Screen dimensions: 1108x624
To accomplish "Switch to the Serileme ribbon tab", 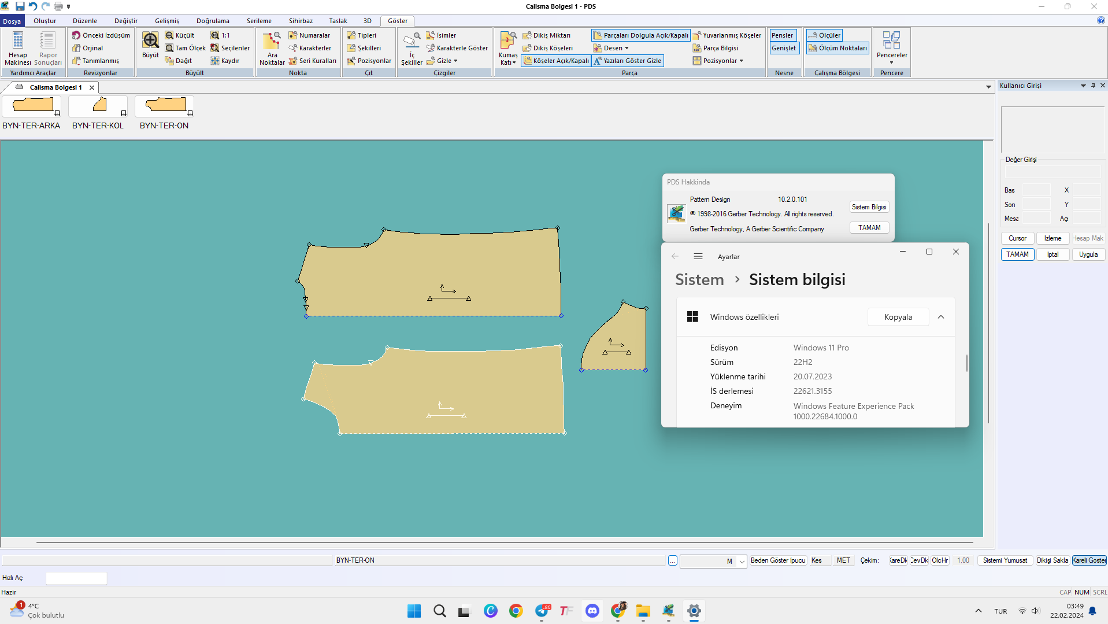I will click(x=259, y=21).
